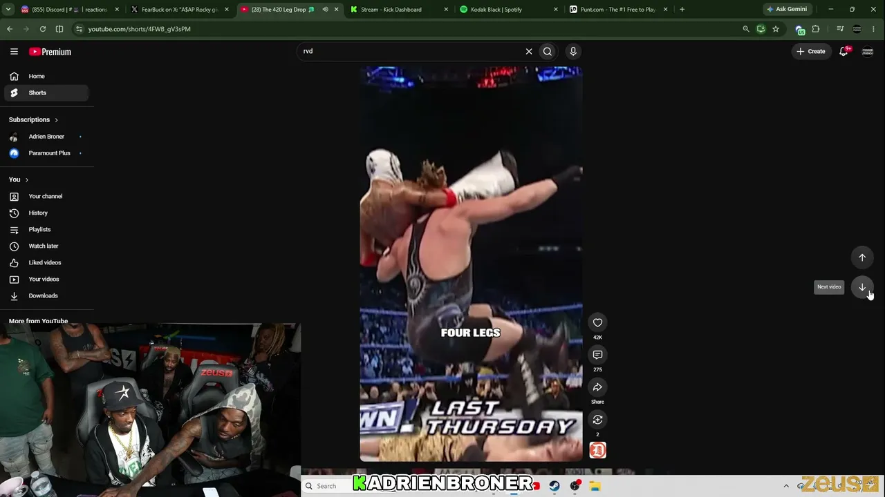The image size is (885, 497).
Task: Open OBS from the taskbar
Action: tap(575, 486)
